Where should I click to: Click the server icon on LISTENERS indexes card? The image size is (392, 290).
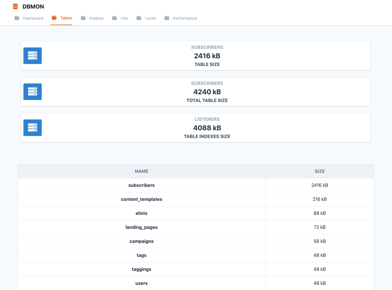click(x=32, y=128)
